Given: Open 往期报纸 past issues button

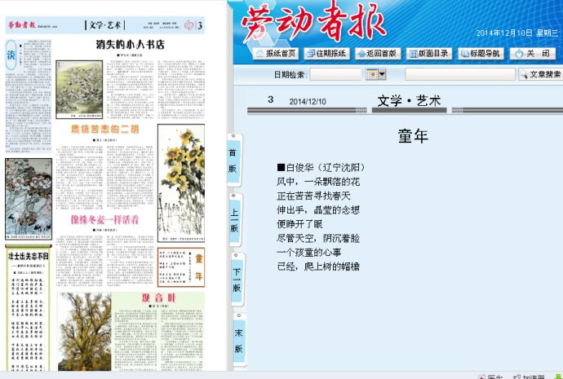Looking at the screenshot, I should click(x=326, y=54).
